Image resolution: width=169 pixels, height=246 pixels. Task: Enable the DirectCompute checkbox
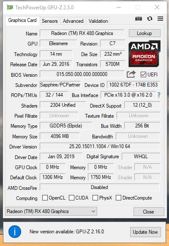click(x=118, y=197)
